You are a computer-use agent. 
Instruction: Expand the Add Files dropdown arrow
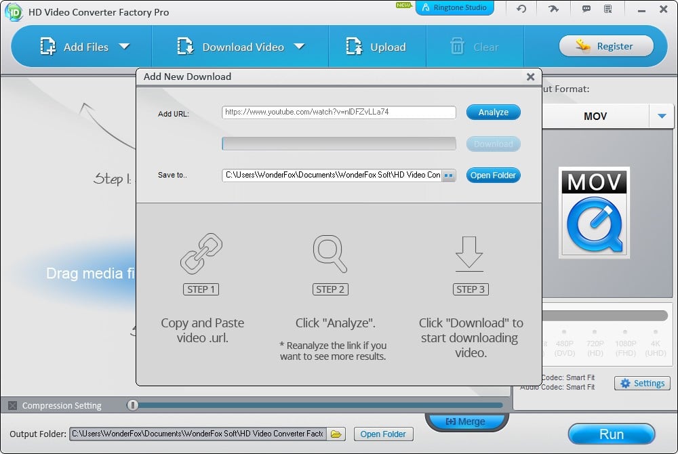tap(124, 47)
